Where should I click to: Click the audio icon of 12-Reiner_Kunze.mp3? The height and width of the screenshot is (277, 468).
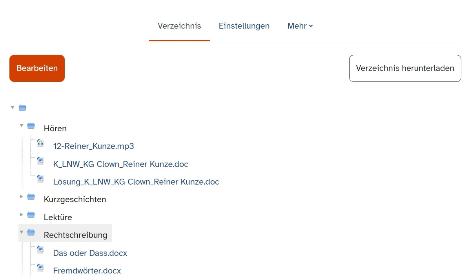[40, 143]
